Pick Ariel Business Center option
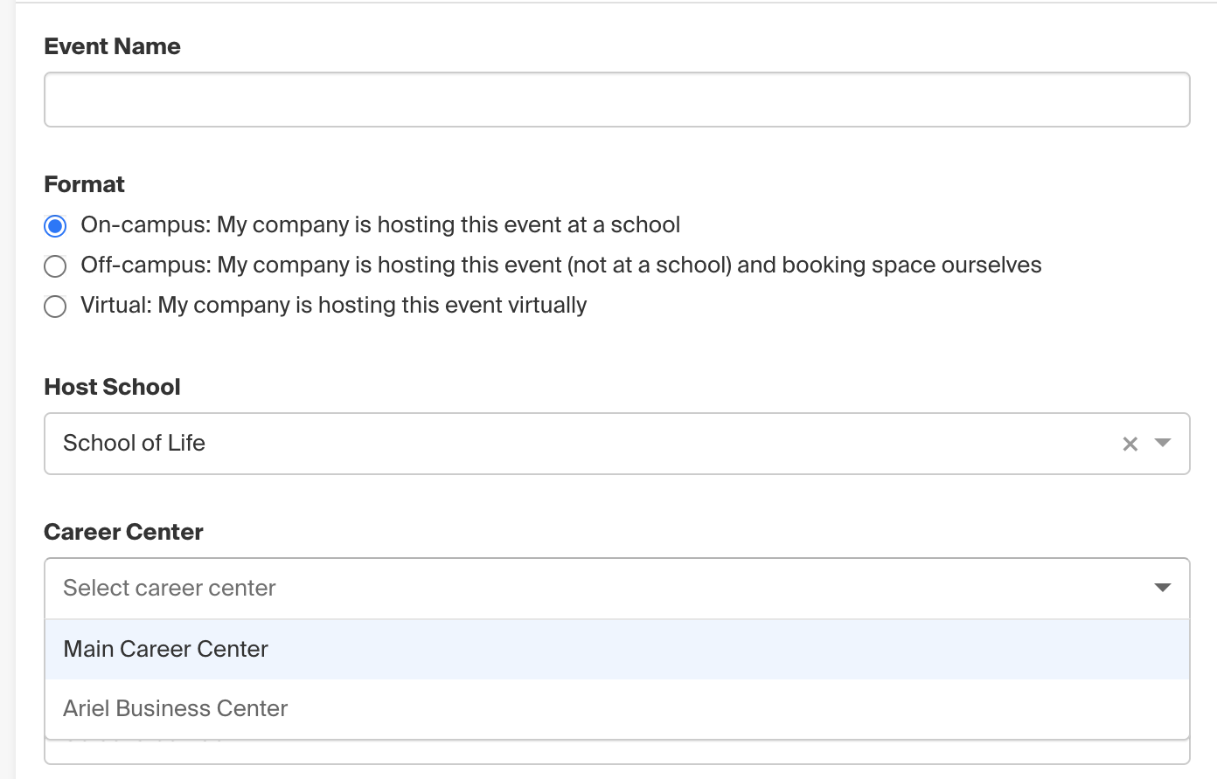 [x=176, y=708]
